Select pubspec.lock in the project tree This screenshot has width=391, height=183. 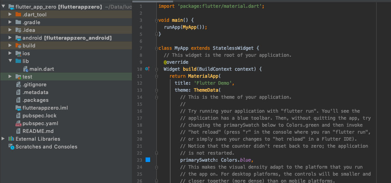pyautogui.click(x=39, y=115)
